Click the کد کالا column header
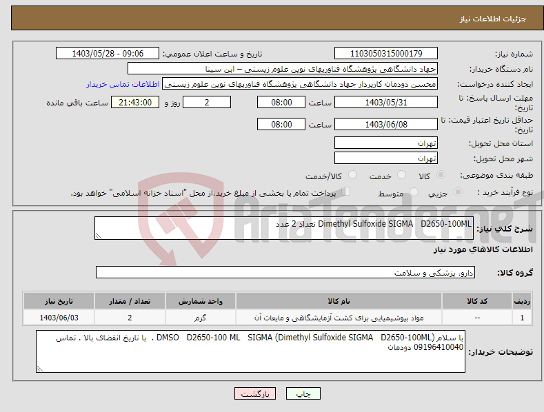Screen dimensions: 544x412 476,301
